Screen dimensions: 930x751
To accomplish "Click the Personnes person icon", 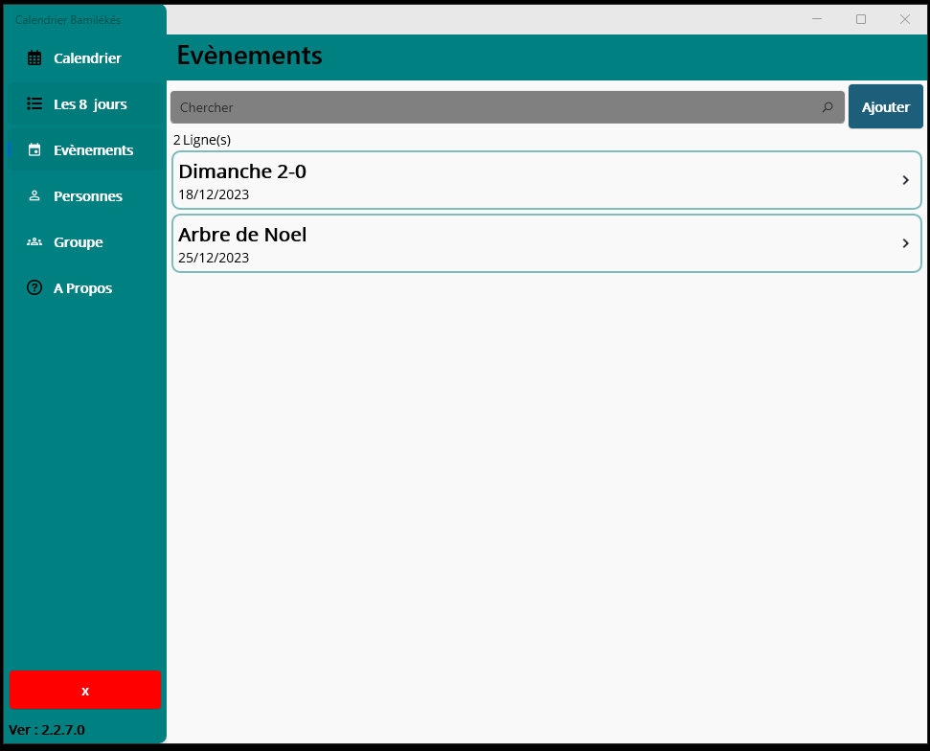I will [x=34, y=196].
